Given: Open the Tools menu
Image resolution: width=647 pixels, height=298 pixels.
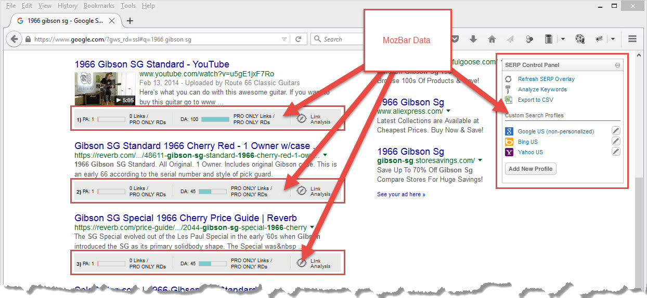Looking at the screenshot, I should coord(128,6).
